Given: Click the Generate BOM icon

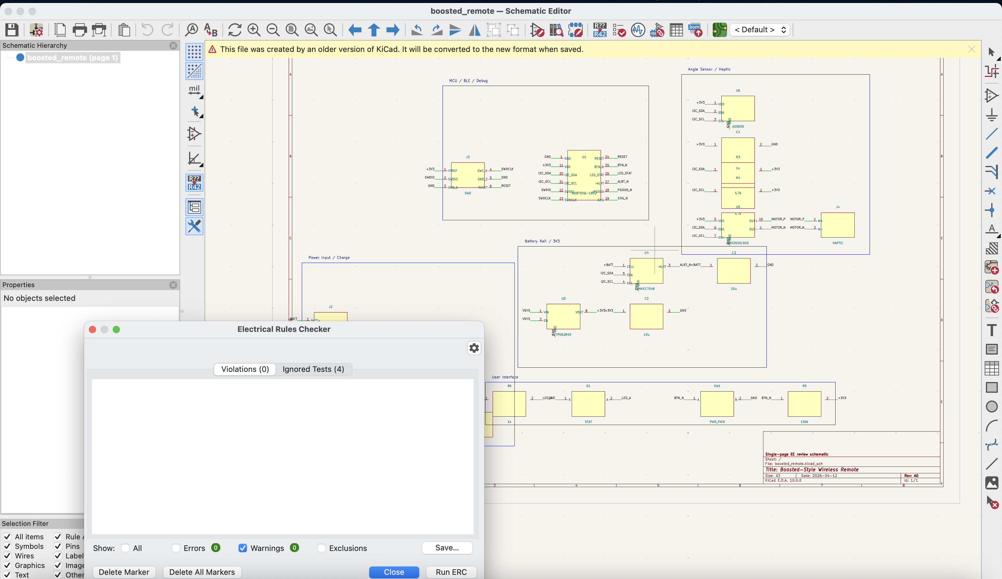Looking at the screenshot, I should click(695, 30).
